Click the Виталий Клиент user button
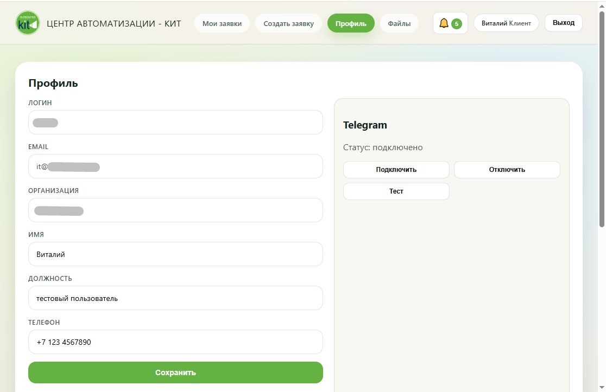 (506, 23)
